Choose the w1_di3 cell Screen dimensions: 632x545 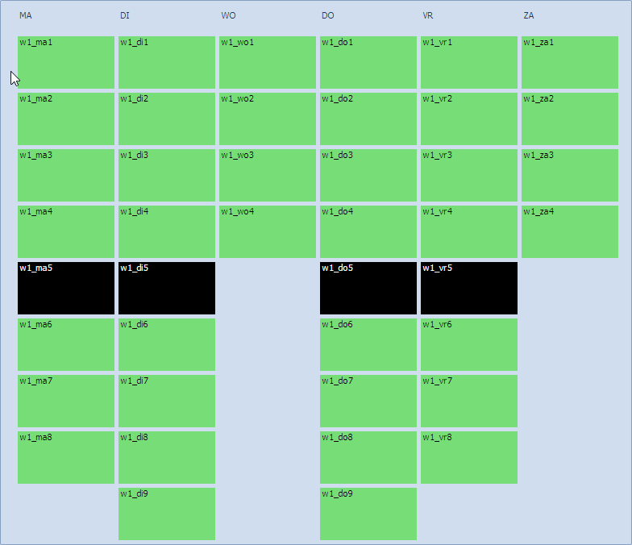click(x=167, y=176)
